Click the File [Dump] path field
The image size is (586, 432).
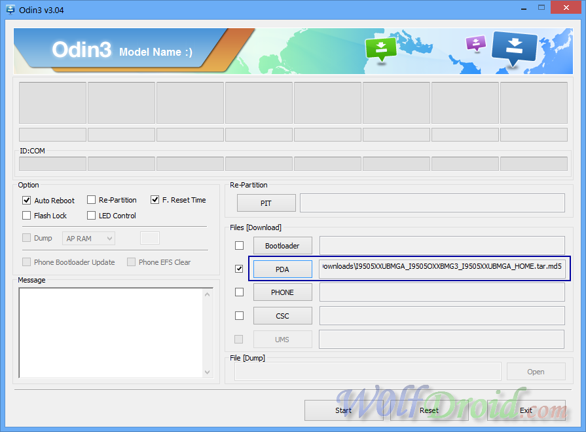click(x=368, y=372)
